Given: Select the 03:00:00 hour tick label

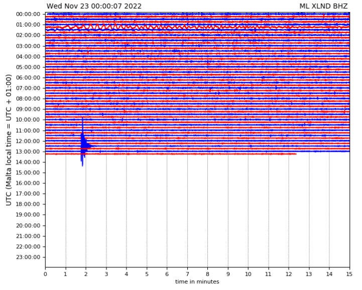Looking at the screenshot, I should tap(28, 46).
